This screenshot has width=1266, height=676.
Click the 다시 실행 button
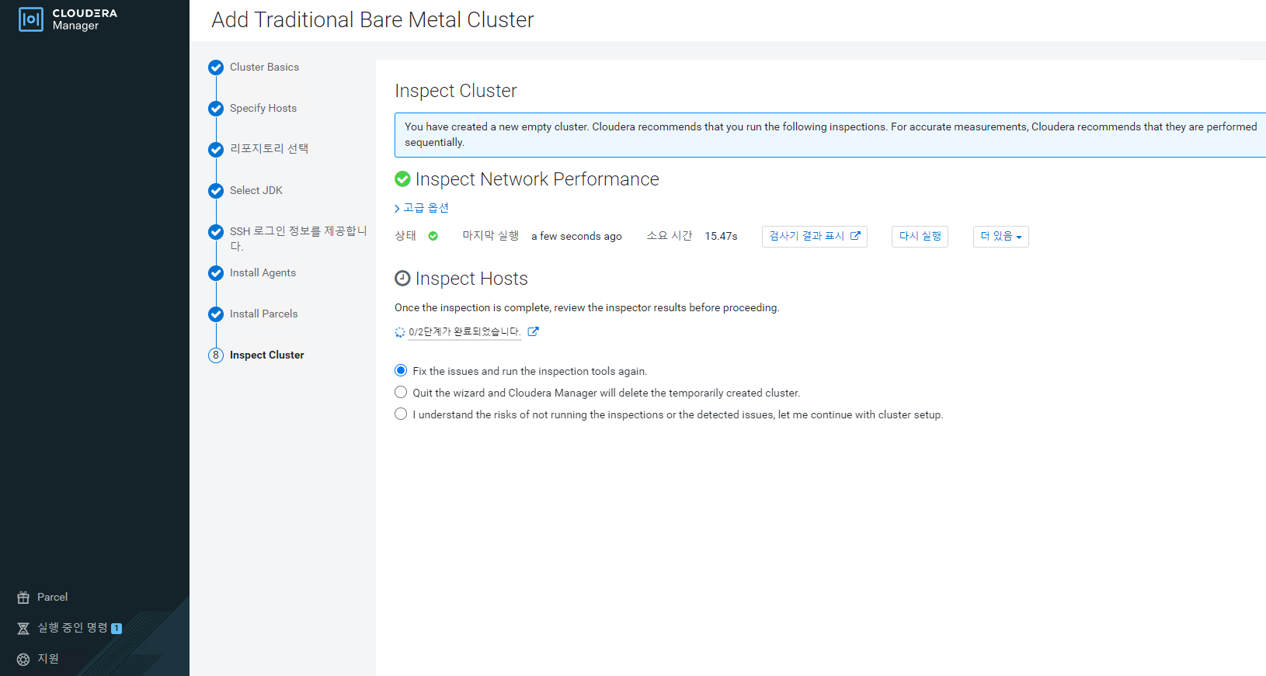pos(920,237)
